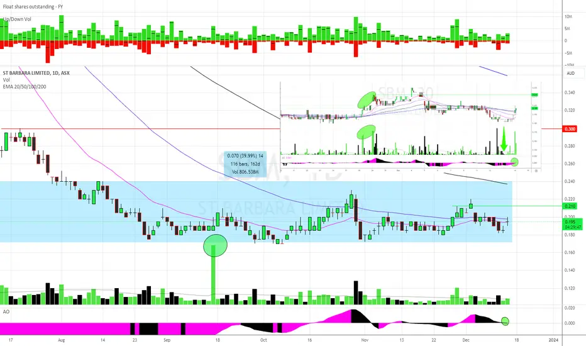Click the green 0.210 price level label

[570, 206]
